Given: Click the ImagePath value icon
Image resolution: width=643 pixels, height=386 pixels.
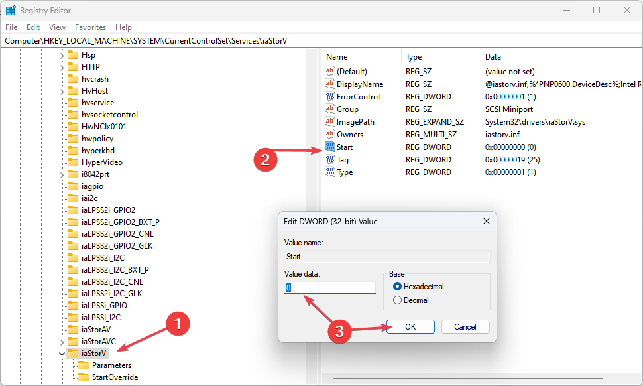Looking at the screenshot, I should (329, 122).
